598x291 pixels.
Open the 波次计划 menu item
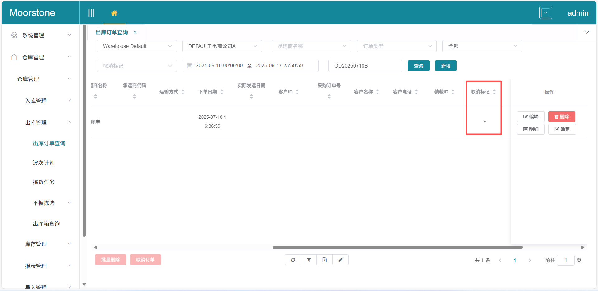click(x=44, y=163)
